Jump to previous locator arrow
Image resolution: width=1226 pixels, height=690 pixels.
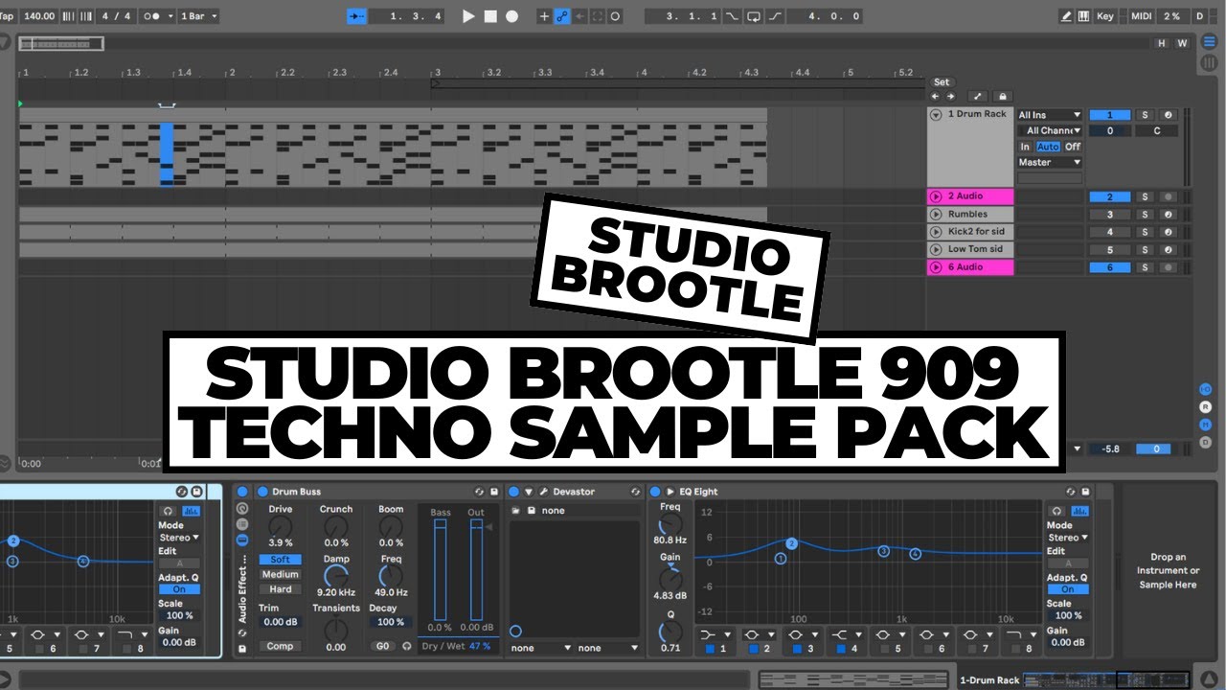coord(936,96)
